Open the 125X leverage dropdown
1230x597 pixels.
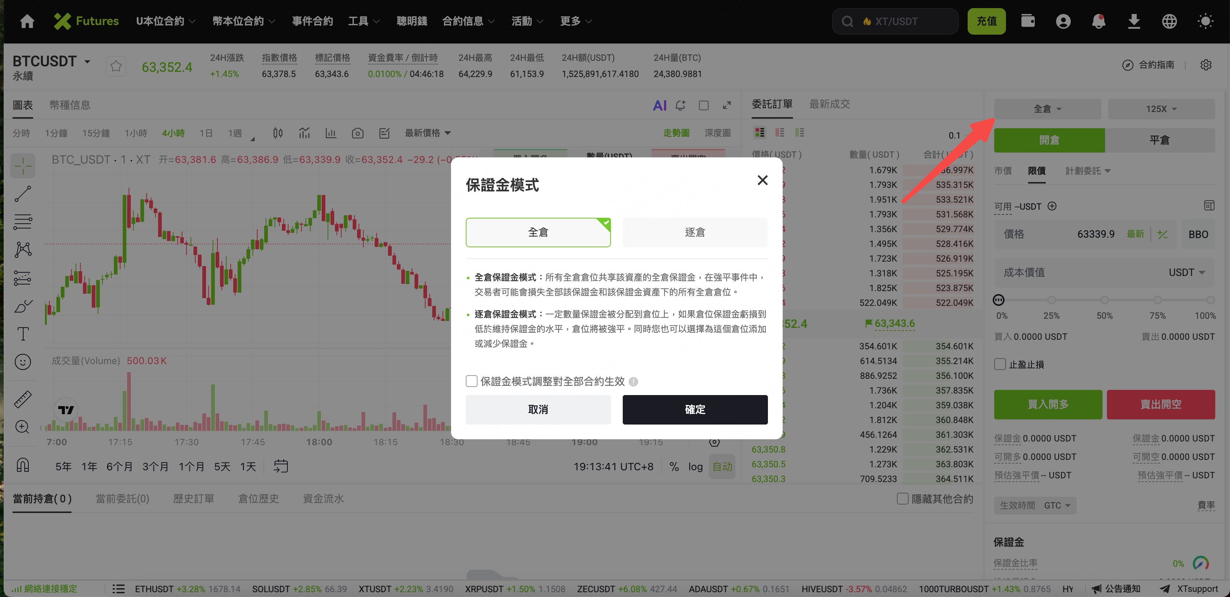[x=1161, y=109]
